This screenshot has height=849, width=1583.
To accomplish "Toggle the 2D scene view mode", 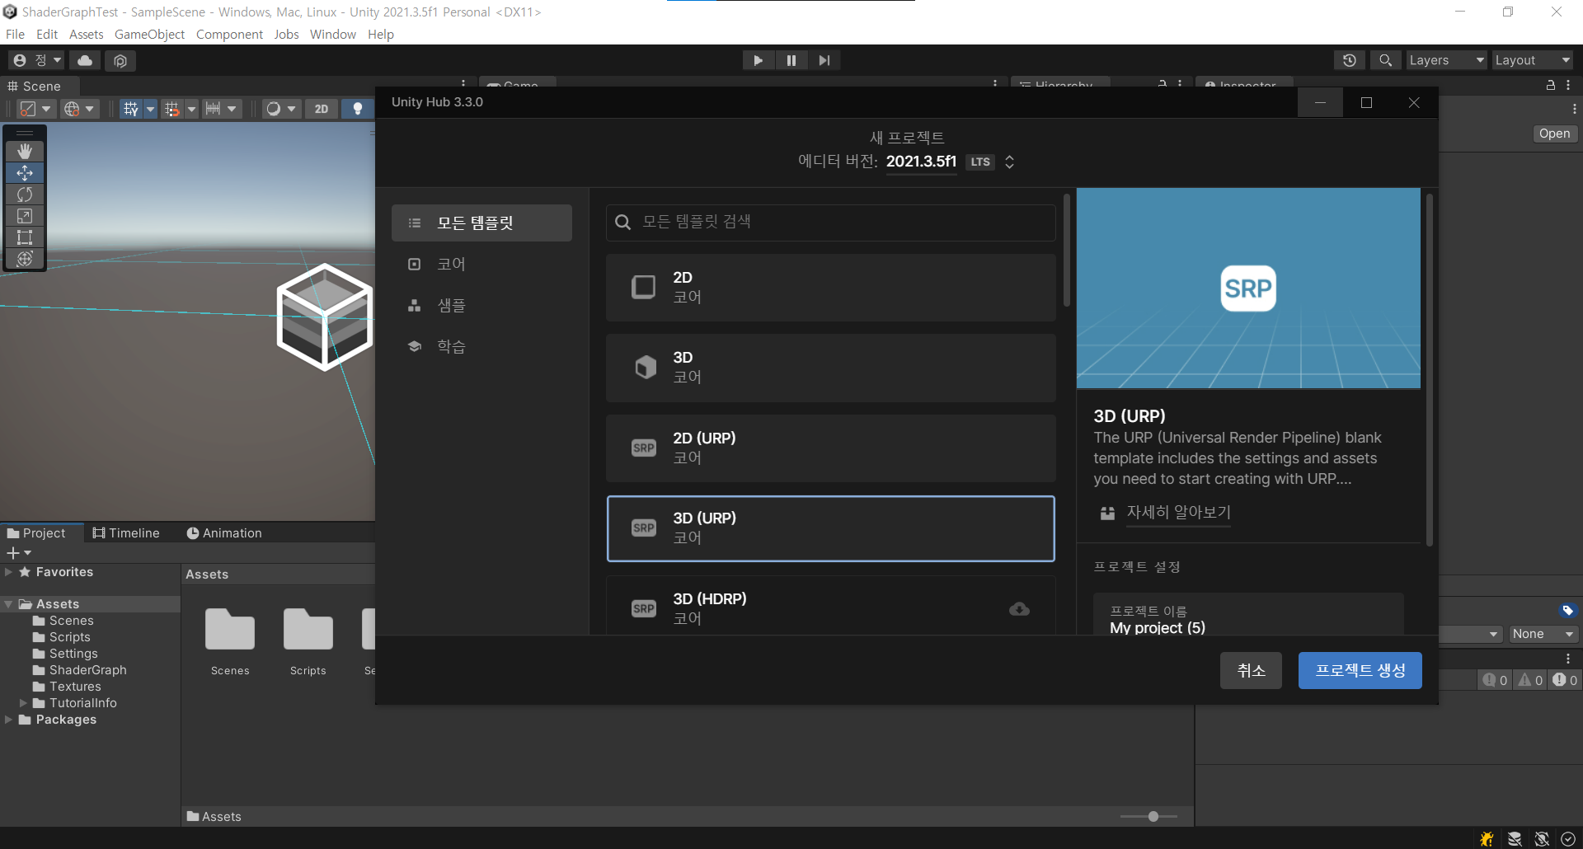I will [322, 109].
